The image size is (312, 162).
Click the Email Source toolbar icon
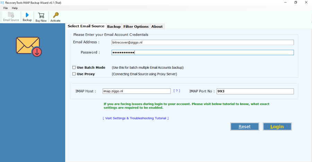point(11,15)
